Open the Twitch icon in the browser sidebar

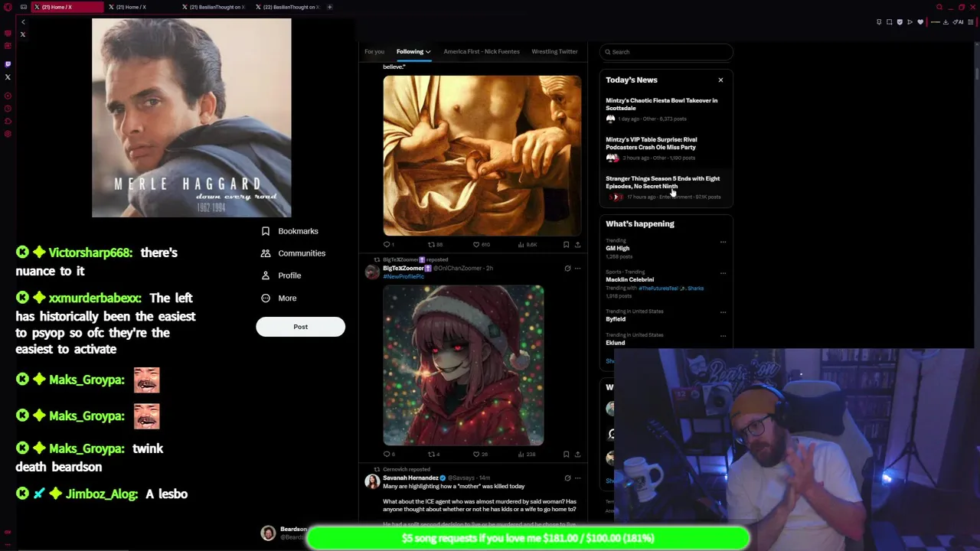[8, 64]
